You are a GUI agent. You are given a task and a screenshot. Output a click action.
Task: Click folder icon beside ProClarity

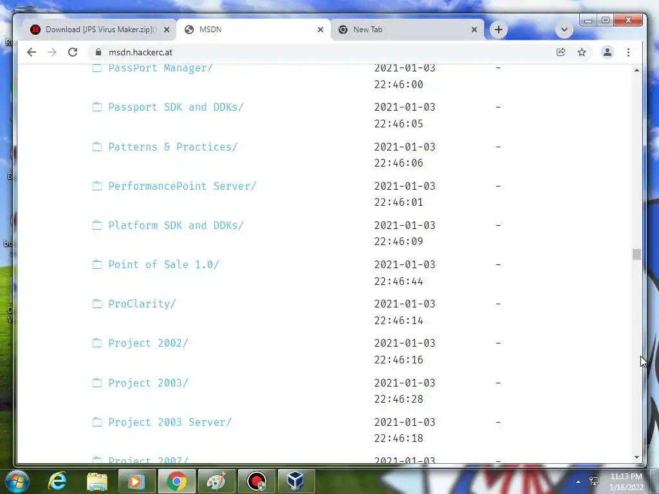pyautogui.click(x=97, y=304)
